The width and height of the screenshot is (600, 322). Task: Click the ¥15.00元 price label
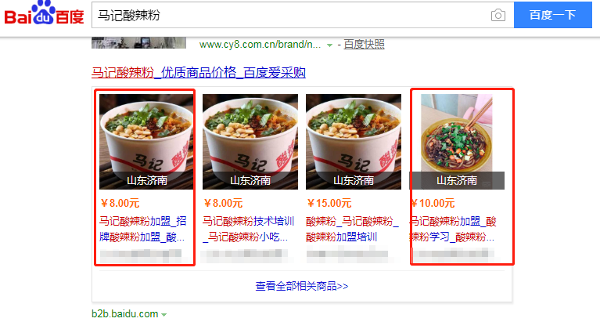coord(329,203)
